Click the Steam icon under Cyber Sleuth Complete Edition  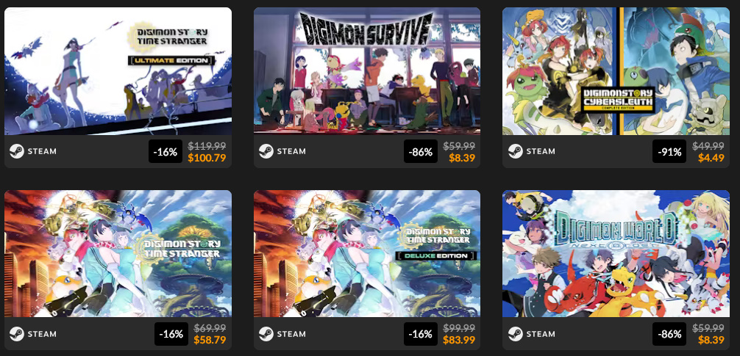(515, 151)
